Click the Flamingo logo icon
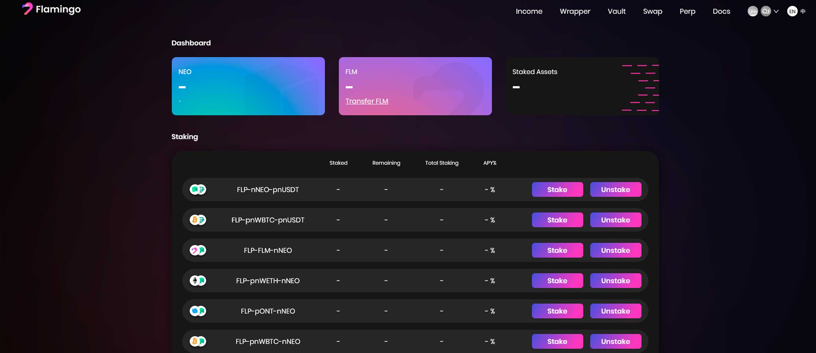Viewport: 816px width, 353px height. tap(27, 9)
